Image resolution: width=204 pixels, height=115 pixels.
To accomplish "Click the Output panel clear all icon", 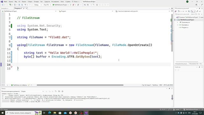I will click(56, 91).
